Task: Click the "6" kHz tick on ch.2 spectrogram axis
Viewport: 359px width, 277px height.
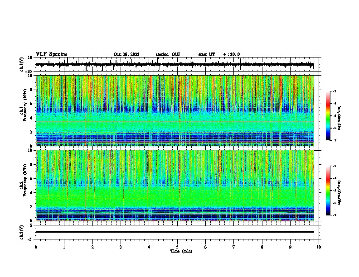Action: 31,179
